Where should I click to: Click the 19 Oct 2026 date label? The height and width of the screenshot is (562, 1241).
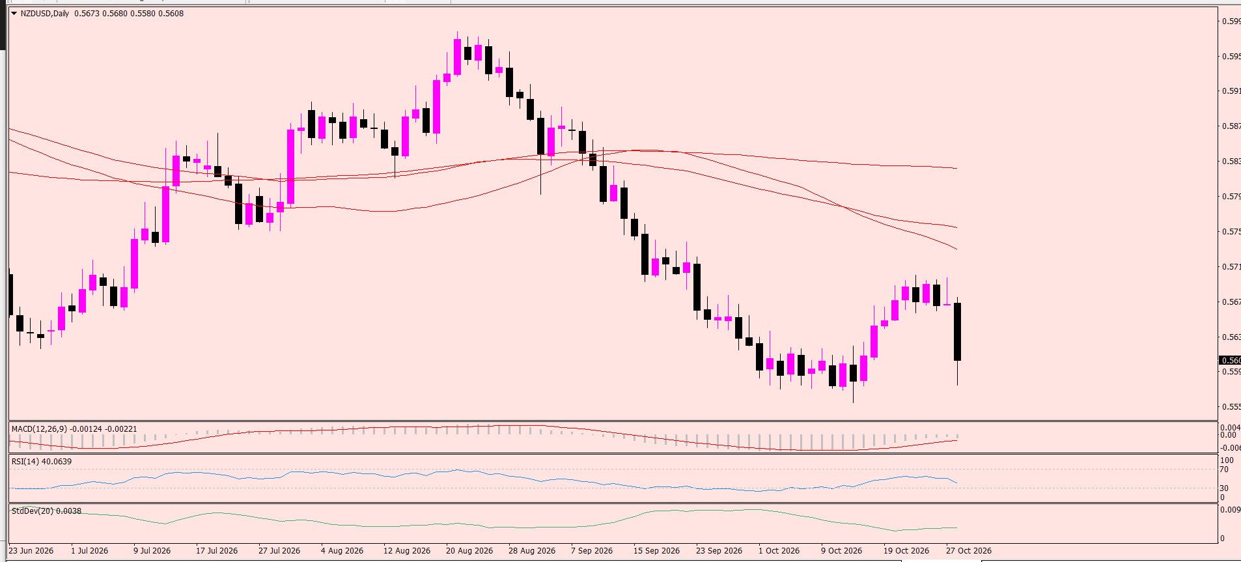(x=906, y=550)
